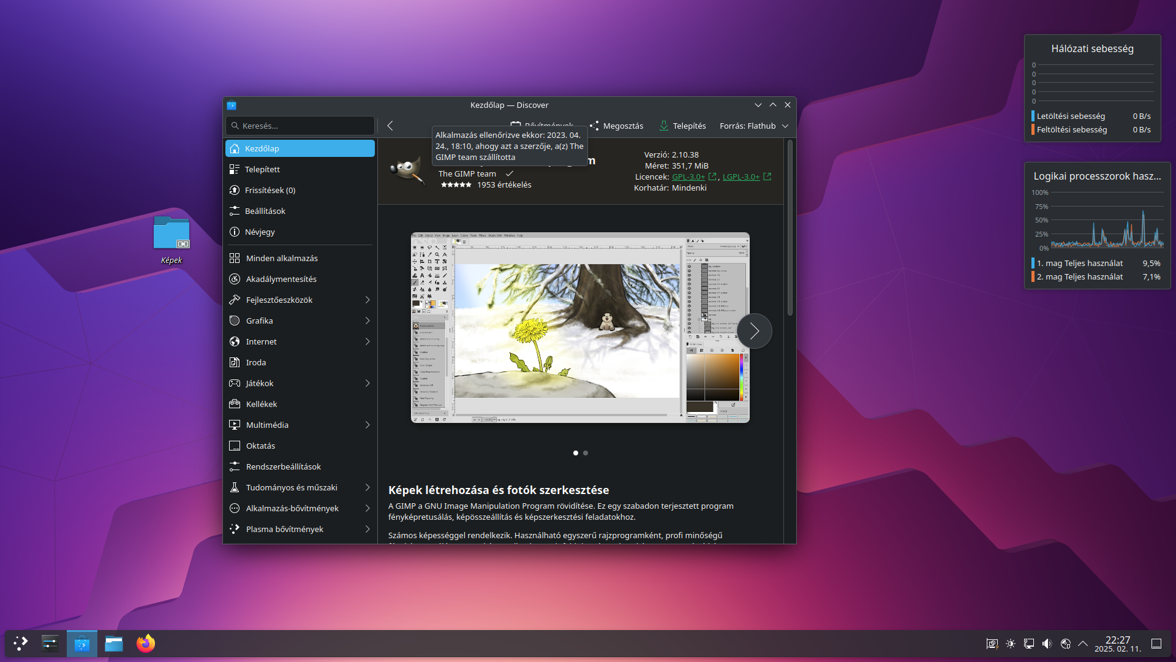Click the Letöltési sebesség widget row
Screen dimensions: 1176x662
1092,116
